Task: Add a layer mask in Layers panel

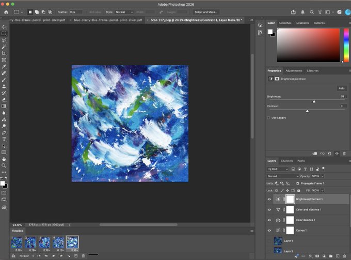Action: click(x=317, y=256)
